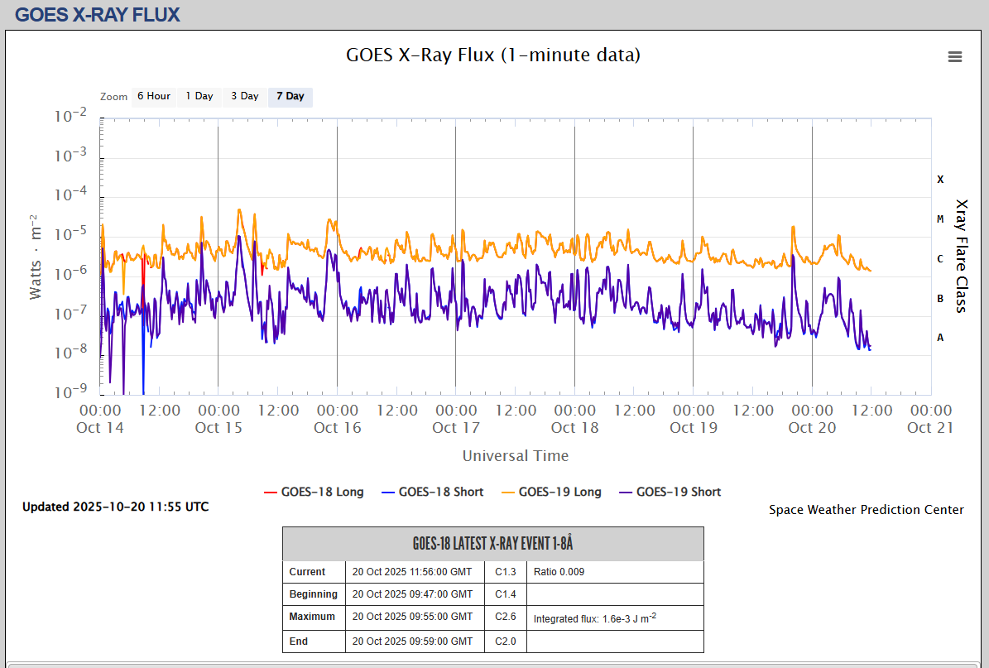Click the GOES-18 Latest X-Ray Event table header

(492, 544)
